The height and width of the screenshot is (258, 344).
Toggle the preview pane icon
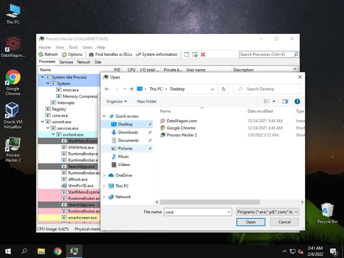[x=285, y=101]
